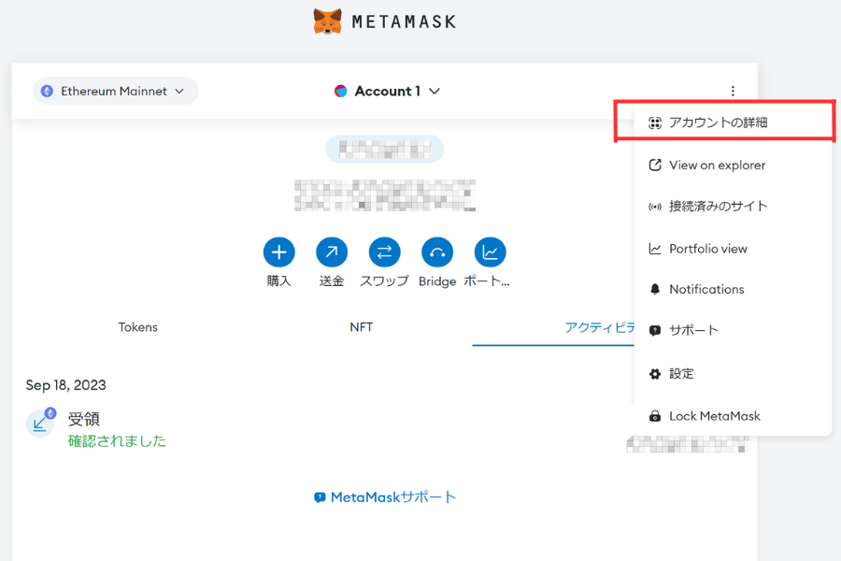Viewport: 841px width, 561px height.
Task: Click the swap (スワップ) icon
Action: tap(384, 252)
